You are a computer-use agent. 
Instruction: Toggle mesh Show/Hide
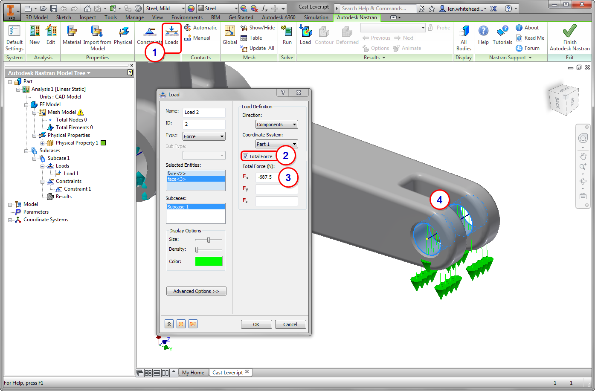coord(258,28)
